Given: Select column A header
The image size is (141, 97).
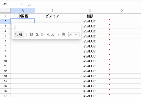Looking at the screenshot, I should pos(23,11).
